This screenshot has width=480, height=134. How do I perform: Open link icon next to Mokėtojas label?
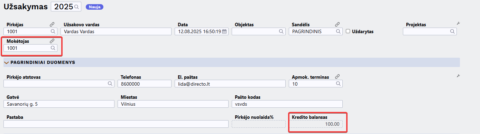point(52,41)
